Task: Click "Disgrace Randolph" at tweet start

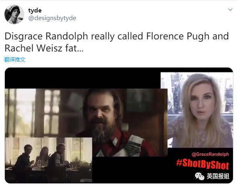Action: [x=46, y=36]
